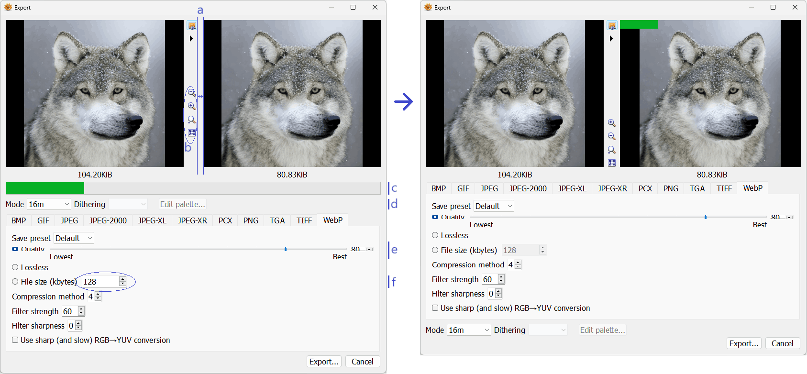Click zoom in magnifier in right dialog
The height and width of the screenshot is (374, 807).
click(611, 123)
